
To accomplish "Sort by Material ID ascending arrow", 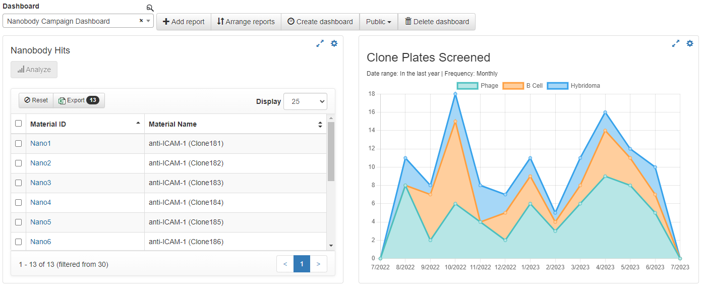I will pos(138,124).
